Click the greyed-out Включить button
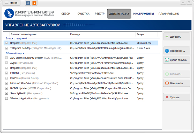 click(177, 74)
